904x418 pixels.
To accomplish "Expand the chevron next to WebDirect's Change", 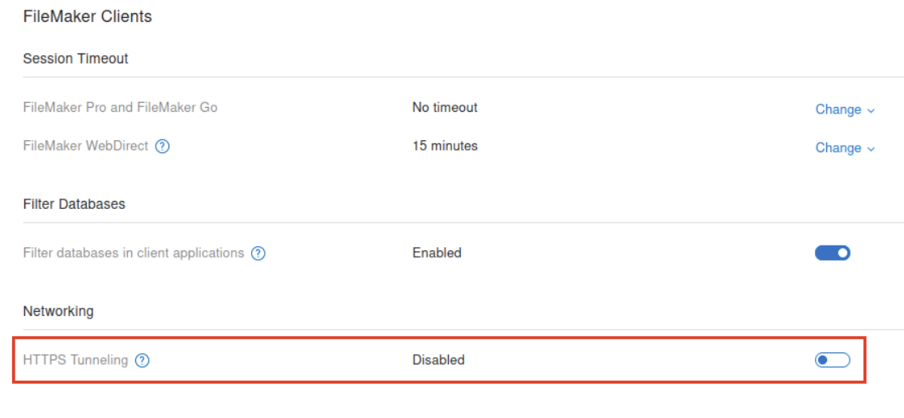I will click(871, 148).
